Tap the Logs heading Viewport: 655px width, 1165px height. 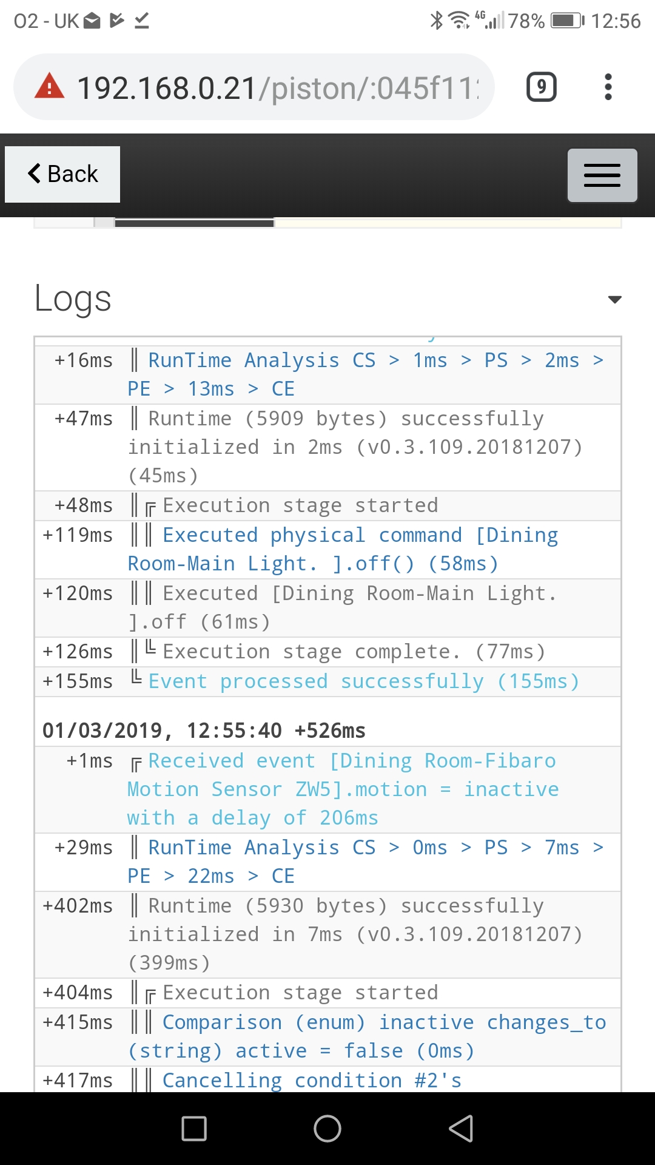tap(73, 299)
